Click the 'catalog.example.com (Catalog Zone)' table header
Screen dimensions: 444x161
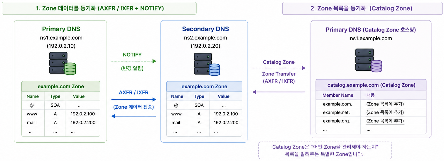tap(371, 85)
